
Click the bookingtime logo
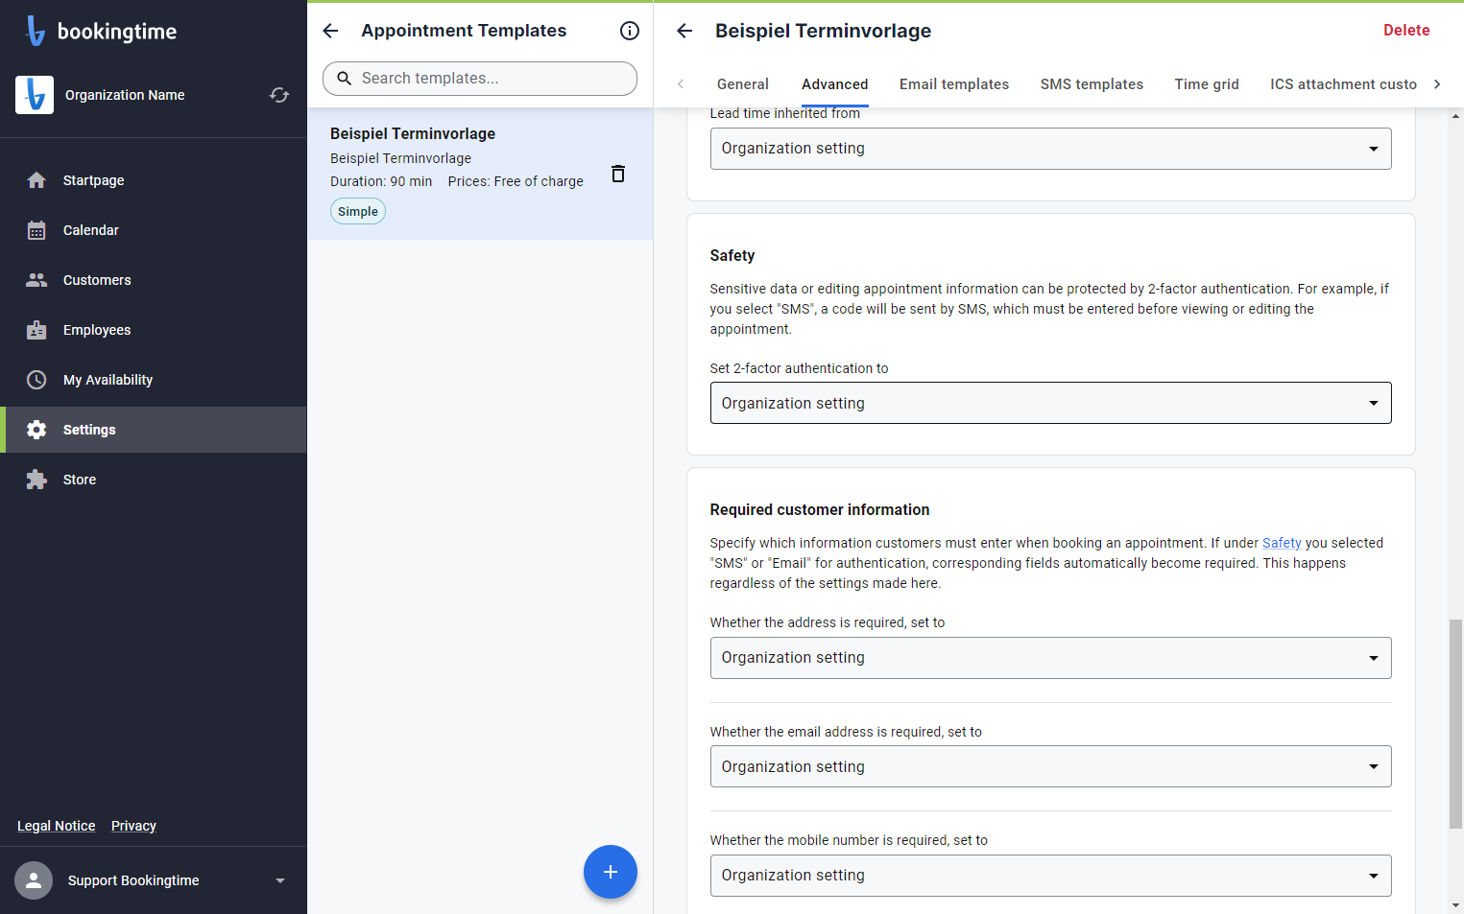pyautogui.click(x=101, y=31)
